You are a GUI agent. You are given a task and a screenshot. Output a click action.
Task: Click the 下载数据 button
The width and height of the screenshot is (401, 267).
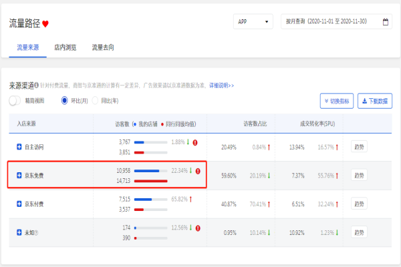[x=375, y=101]
